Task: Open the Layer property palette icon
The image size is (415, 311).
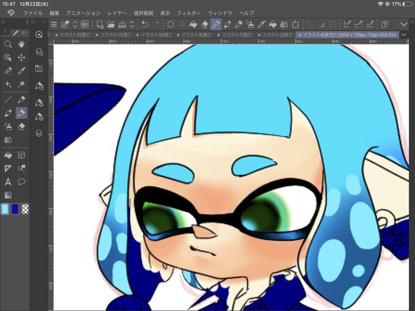Action: pos(39,52)
